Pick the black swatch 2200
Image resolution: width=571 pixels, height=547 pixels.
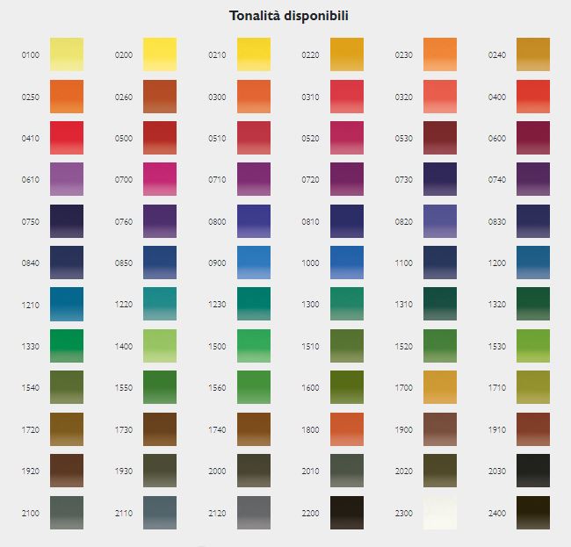click(x=347, y=513)
